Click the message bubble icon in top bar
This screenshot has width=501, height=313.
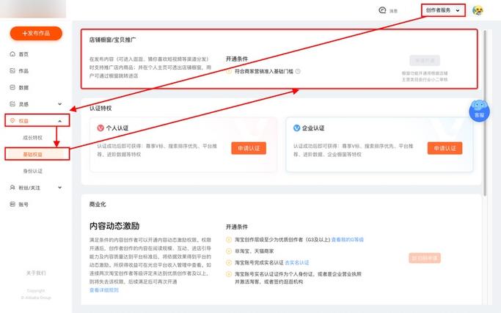click(x=382, y=10)
